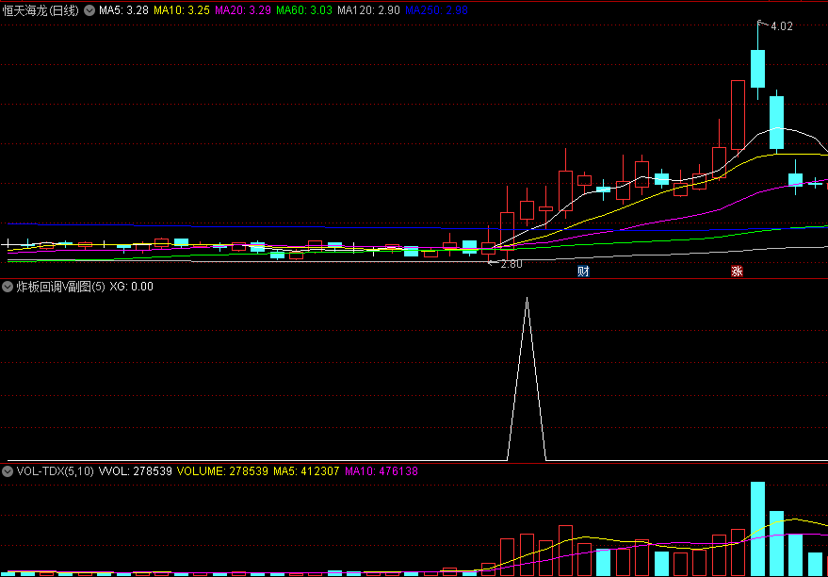Open the 炸板回调V副图(5) indicator dropdown arrow
This screenshot has width=828, height=577.
tap(8, 287)
